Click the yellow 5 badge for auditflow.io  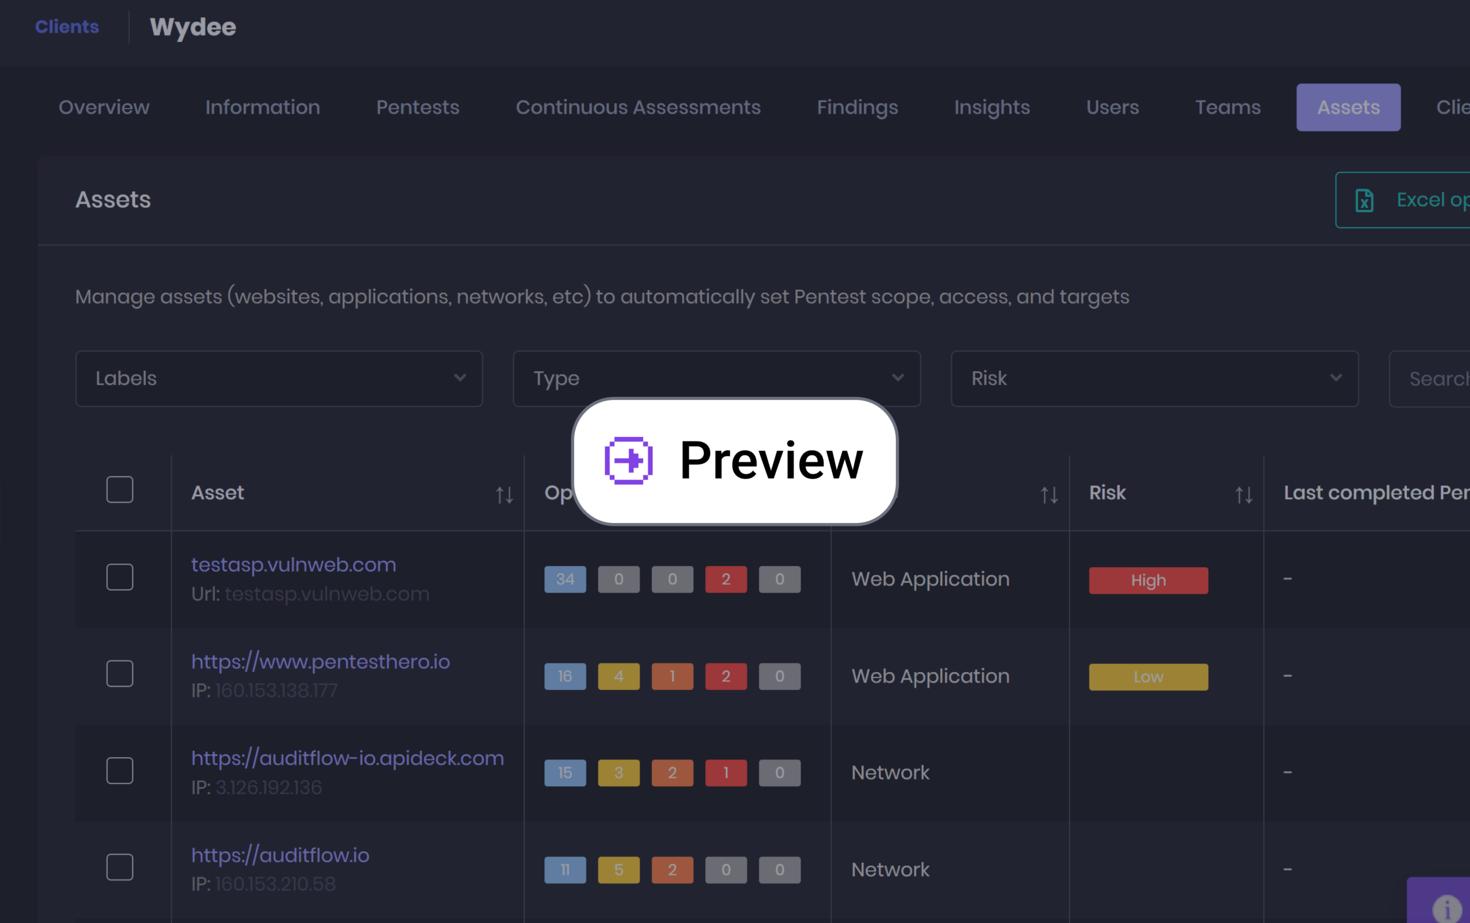pyautogui.click(x=619, y=870)
